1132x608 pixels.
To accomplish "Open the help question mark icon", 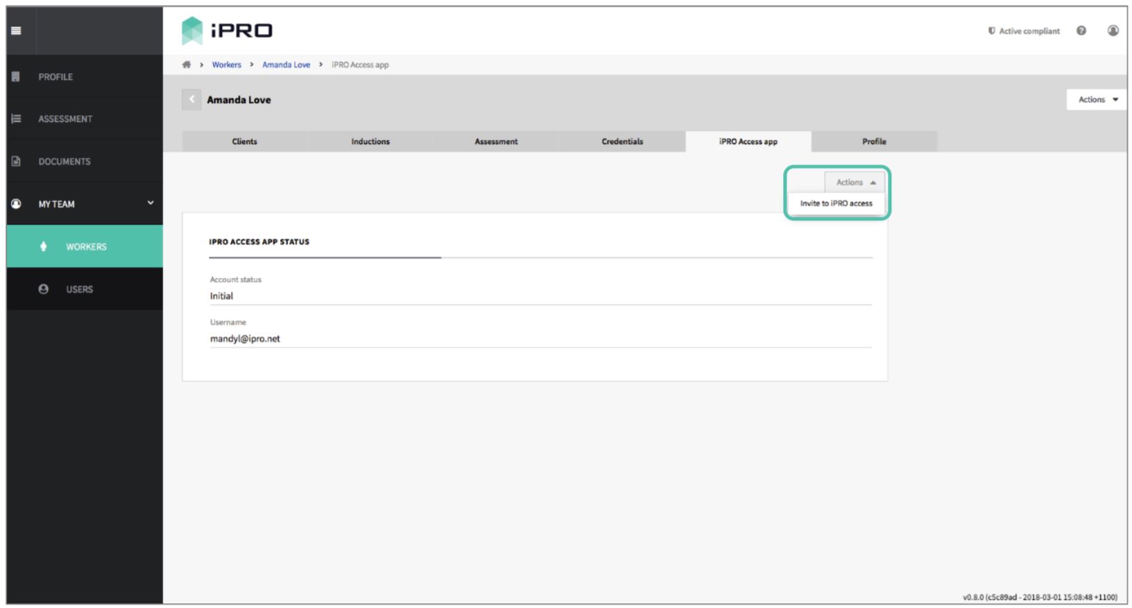I will pyautogui.click(x=1081, y=31).
